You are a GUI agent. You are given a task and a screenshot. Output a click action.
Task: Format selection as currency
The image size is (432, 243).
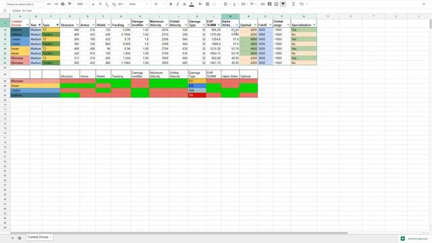[x=94, y=4]
